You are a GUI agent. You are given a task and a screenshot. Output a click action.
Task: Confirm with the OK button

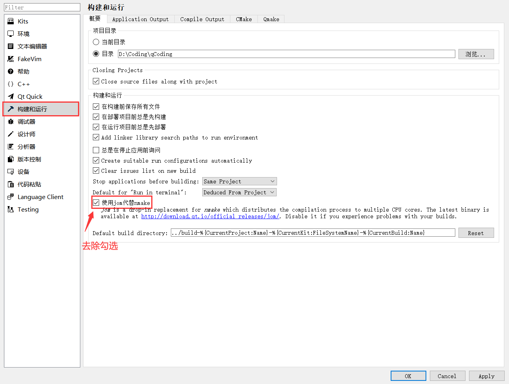coord(408,376)
